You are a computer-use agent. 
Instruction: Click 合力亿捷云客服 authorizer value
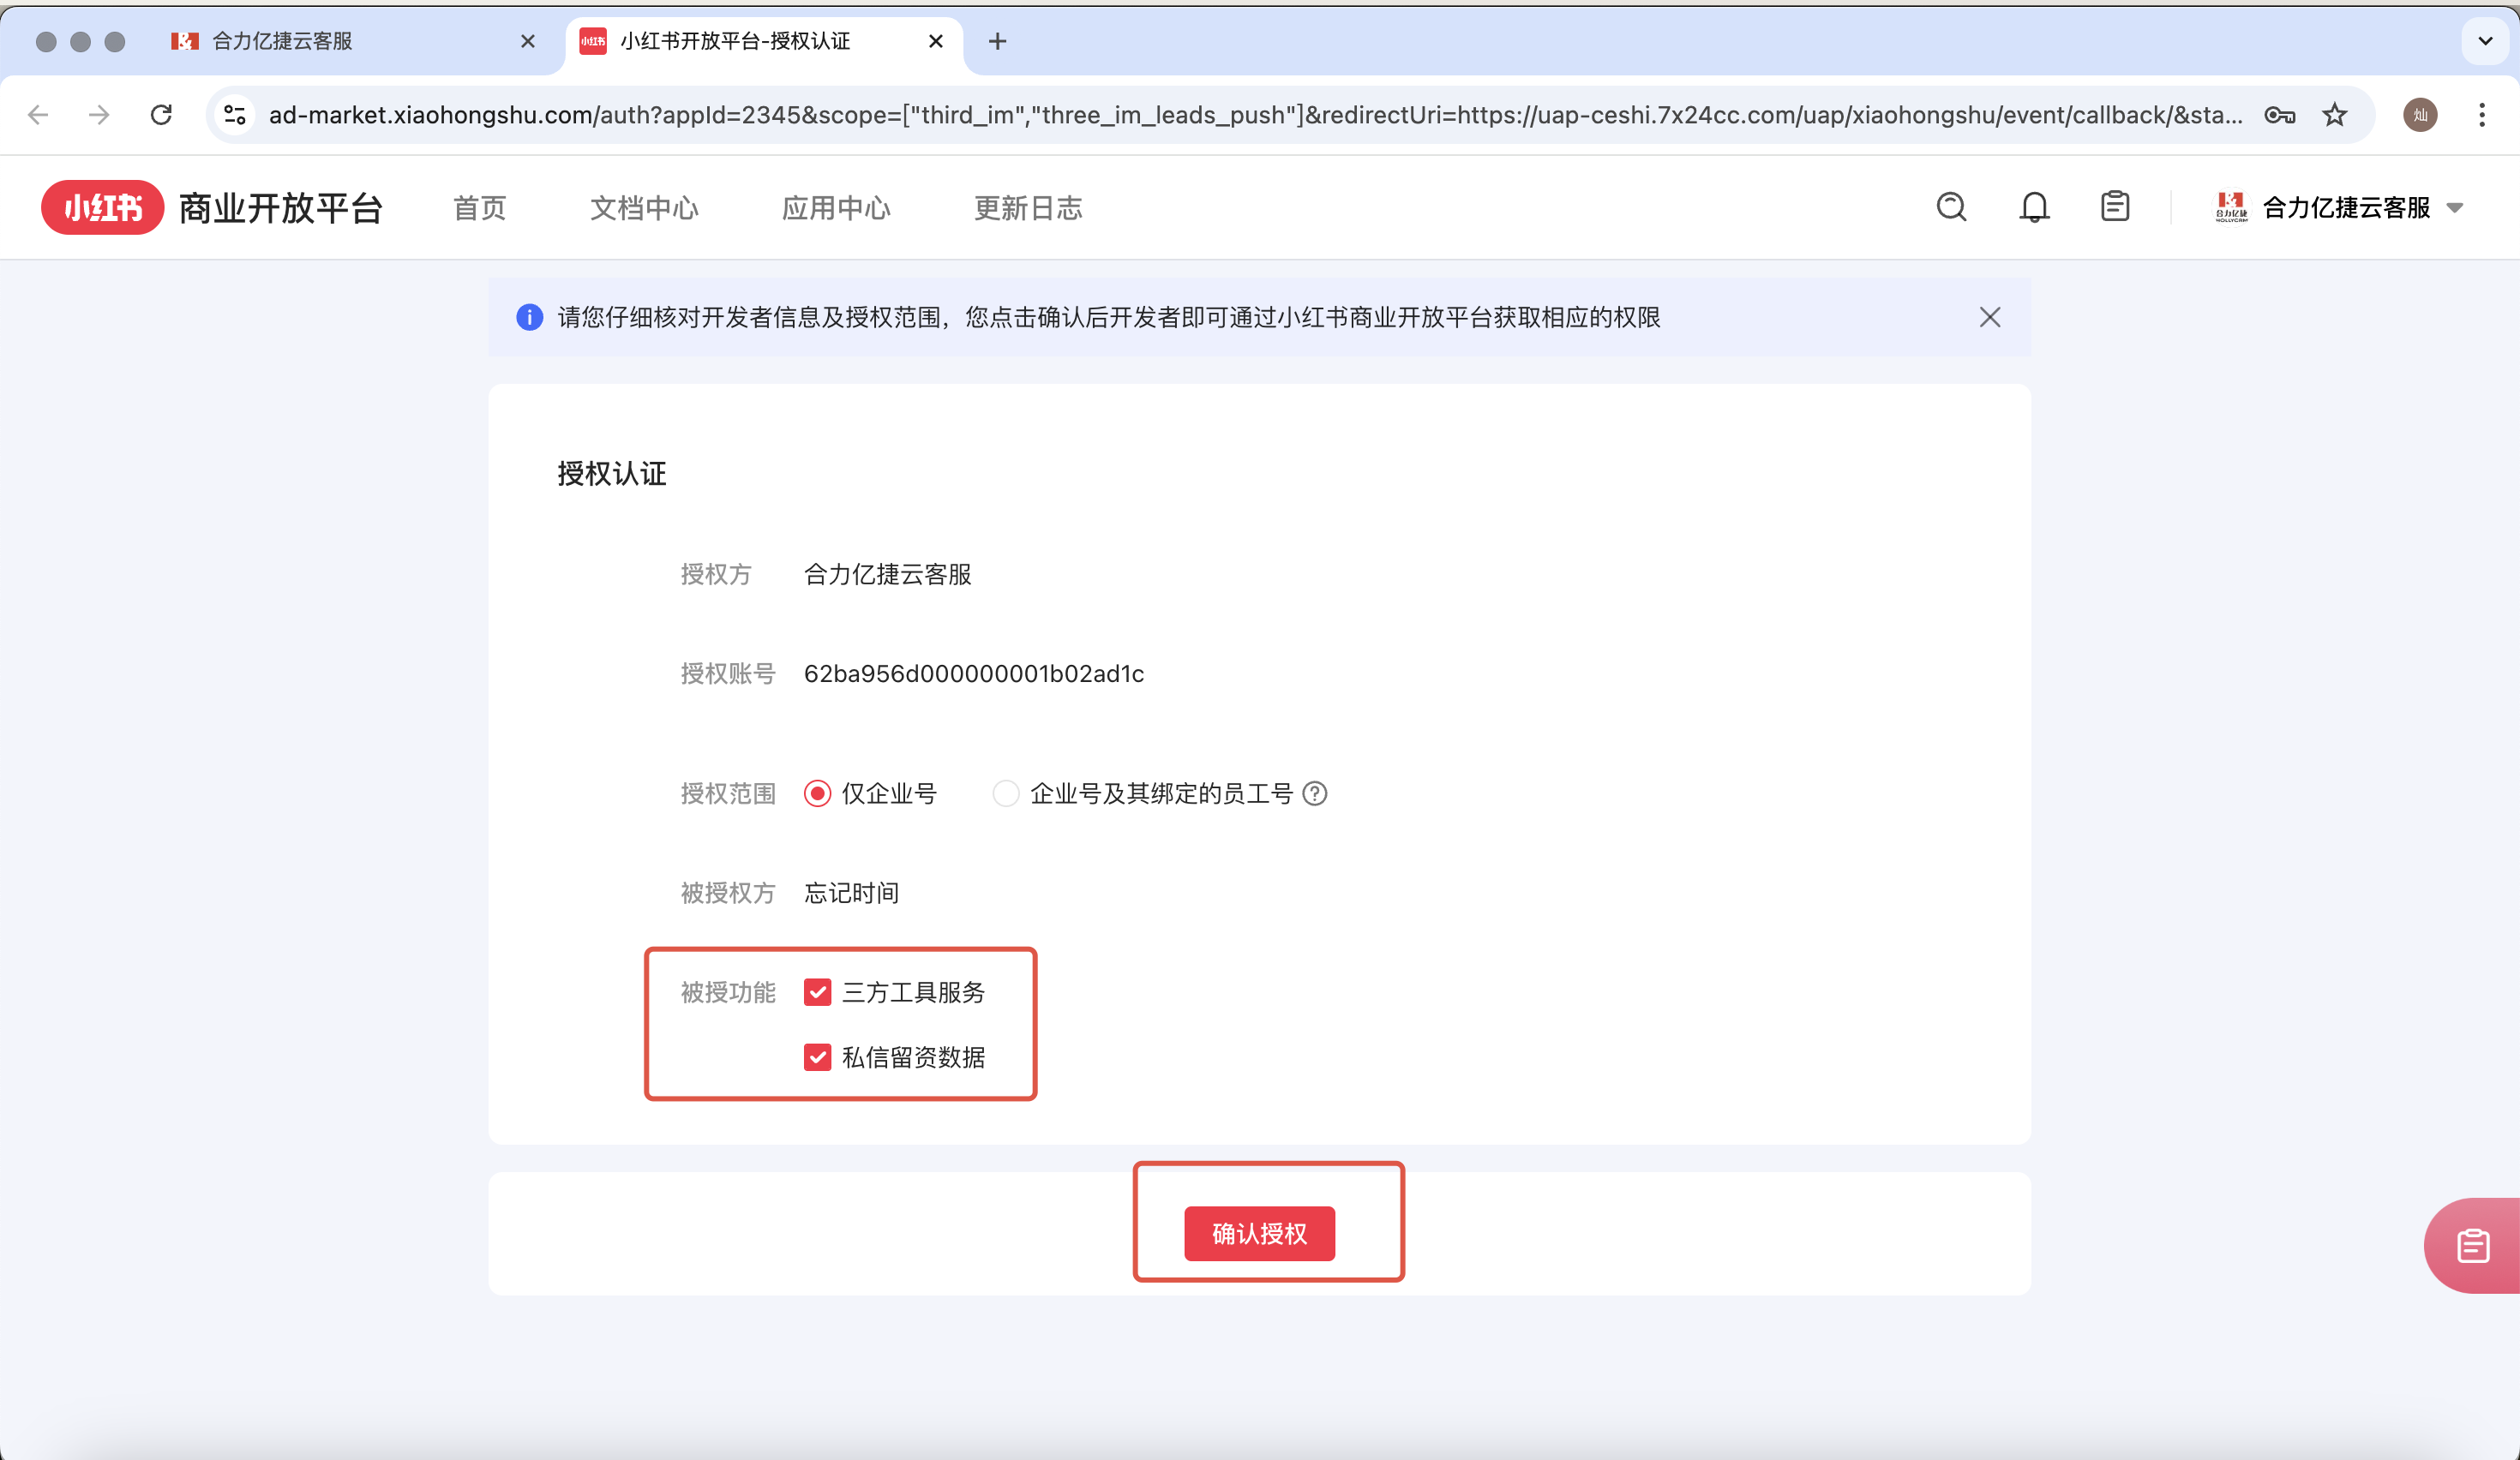click(887, 575)
